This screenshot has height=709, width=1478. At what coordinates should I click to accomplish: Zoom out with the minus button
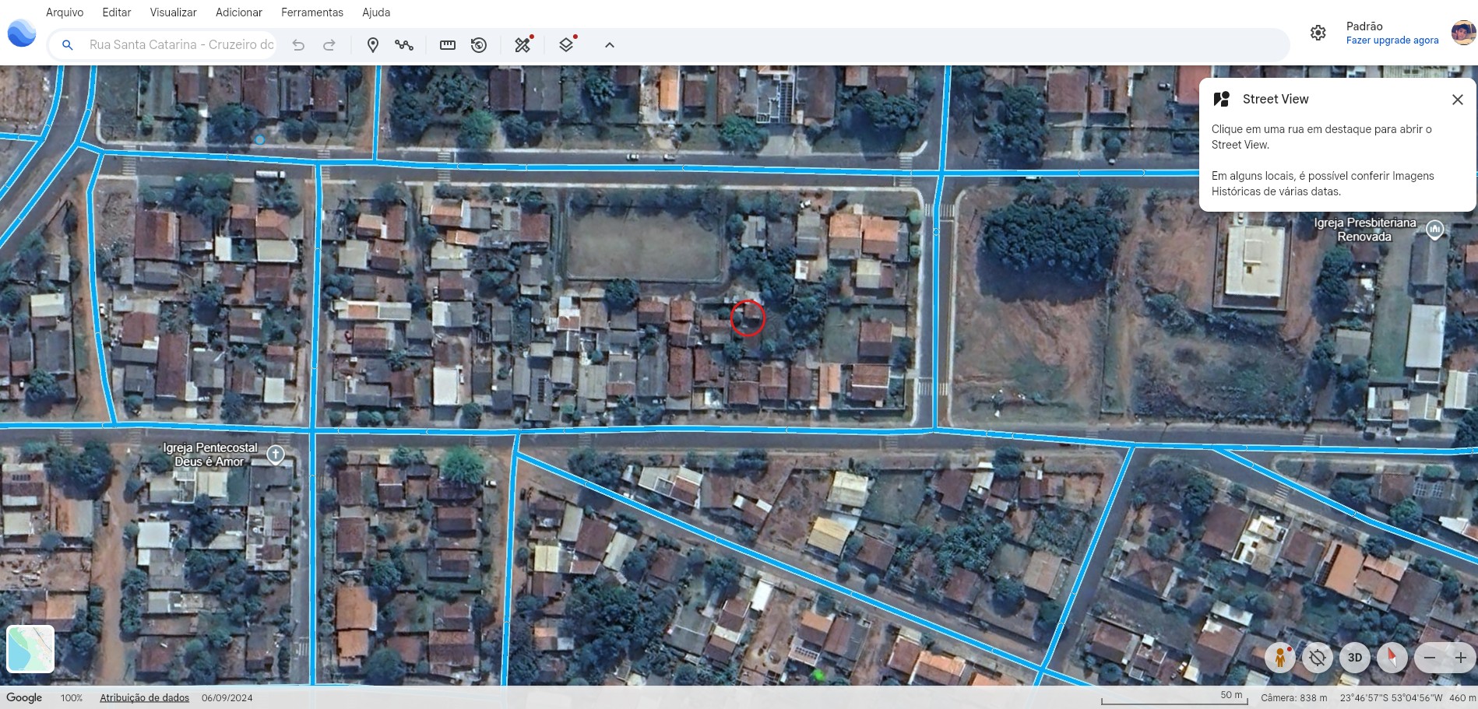coord(1430,658)
